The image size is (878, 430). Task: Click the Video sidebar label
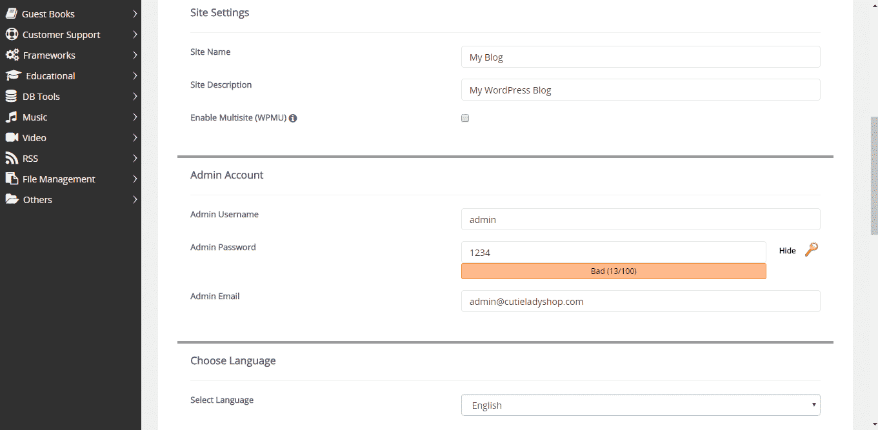pos(34,138)
